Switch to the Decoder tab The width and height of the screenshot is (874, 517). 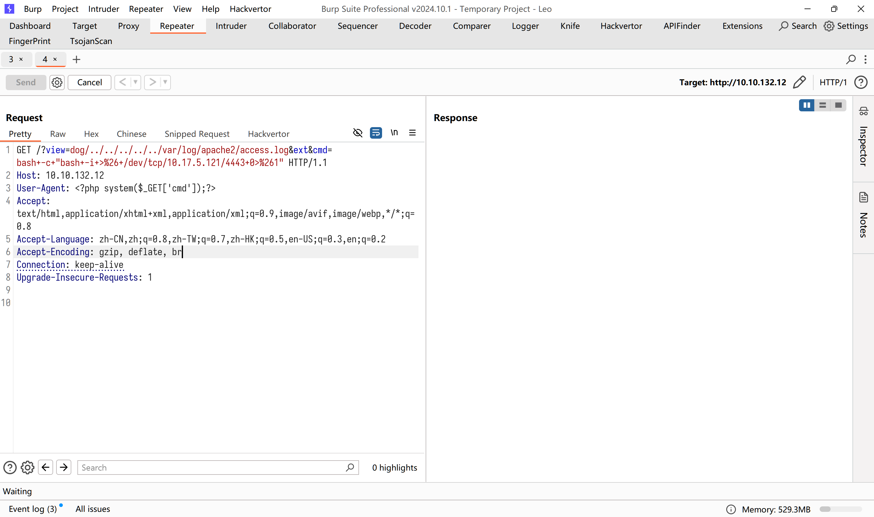pos(415,26)
